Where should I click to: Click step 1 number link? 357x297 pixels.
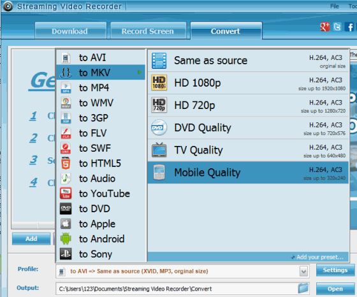33,116
